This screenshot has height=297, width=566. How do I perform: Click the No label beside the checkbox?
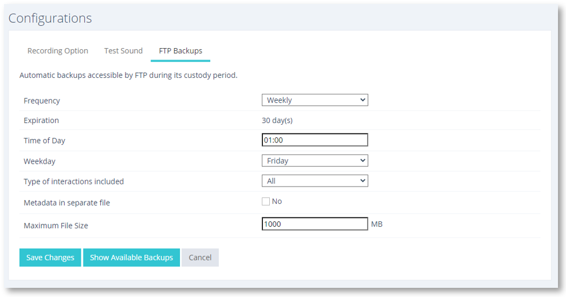pos(277,201)
